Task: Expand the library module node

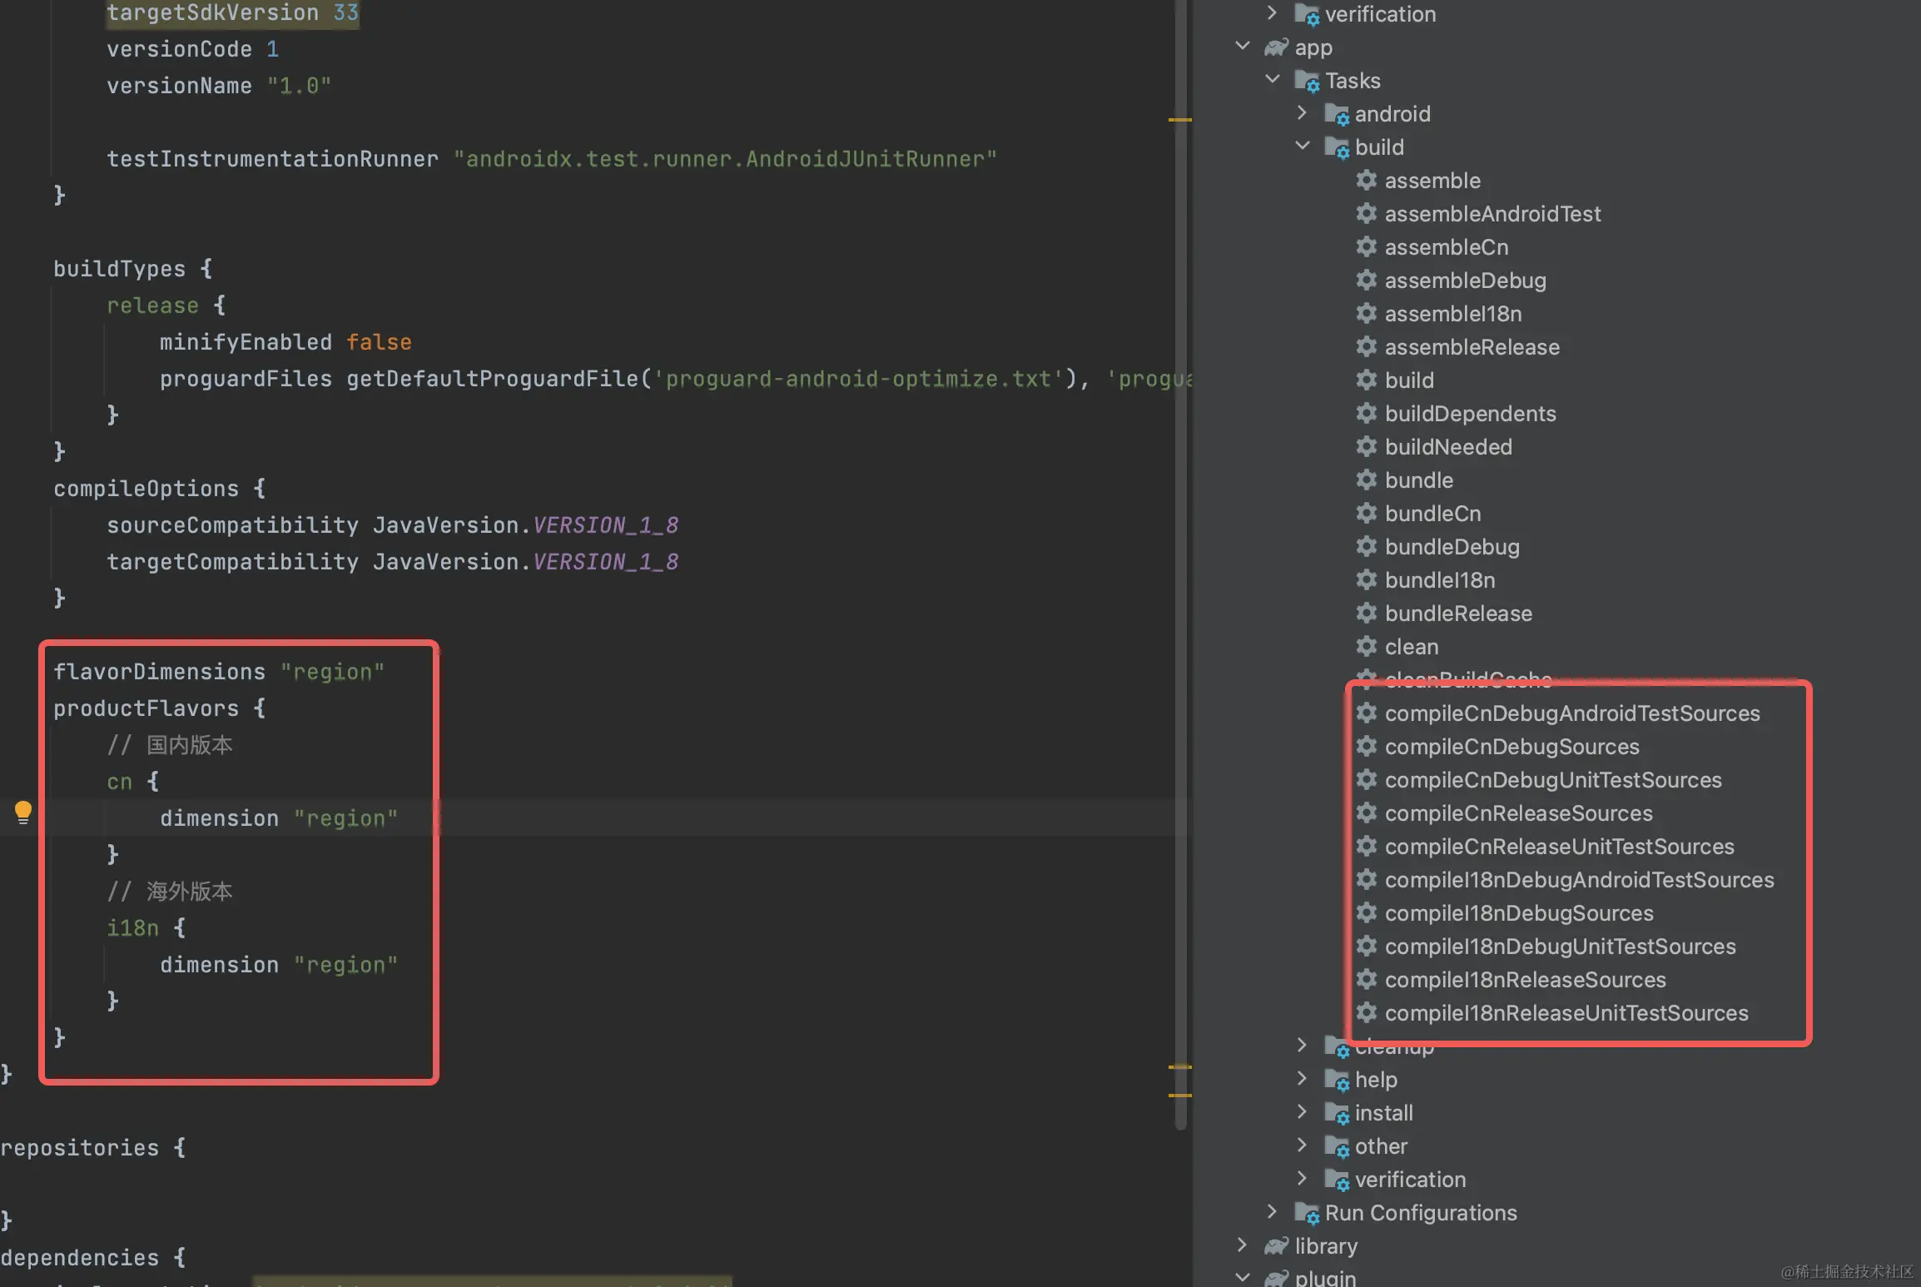Action: tap(1243, 1245)
